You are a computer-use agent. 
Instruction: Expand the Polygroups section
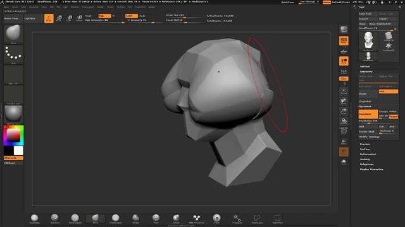(367, 164)
